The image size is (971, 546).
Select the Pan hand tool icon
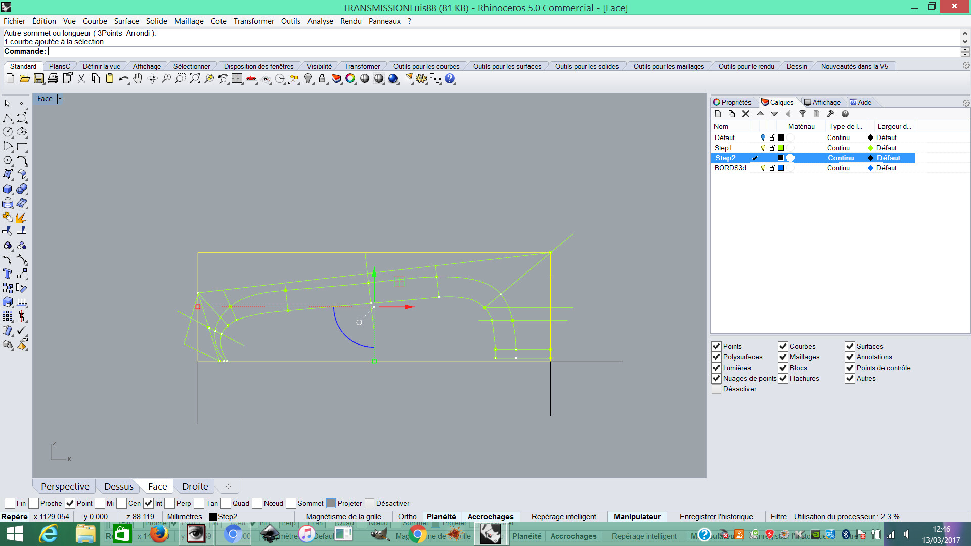(138, 79)
